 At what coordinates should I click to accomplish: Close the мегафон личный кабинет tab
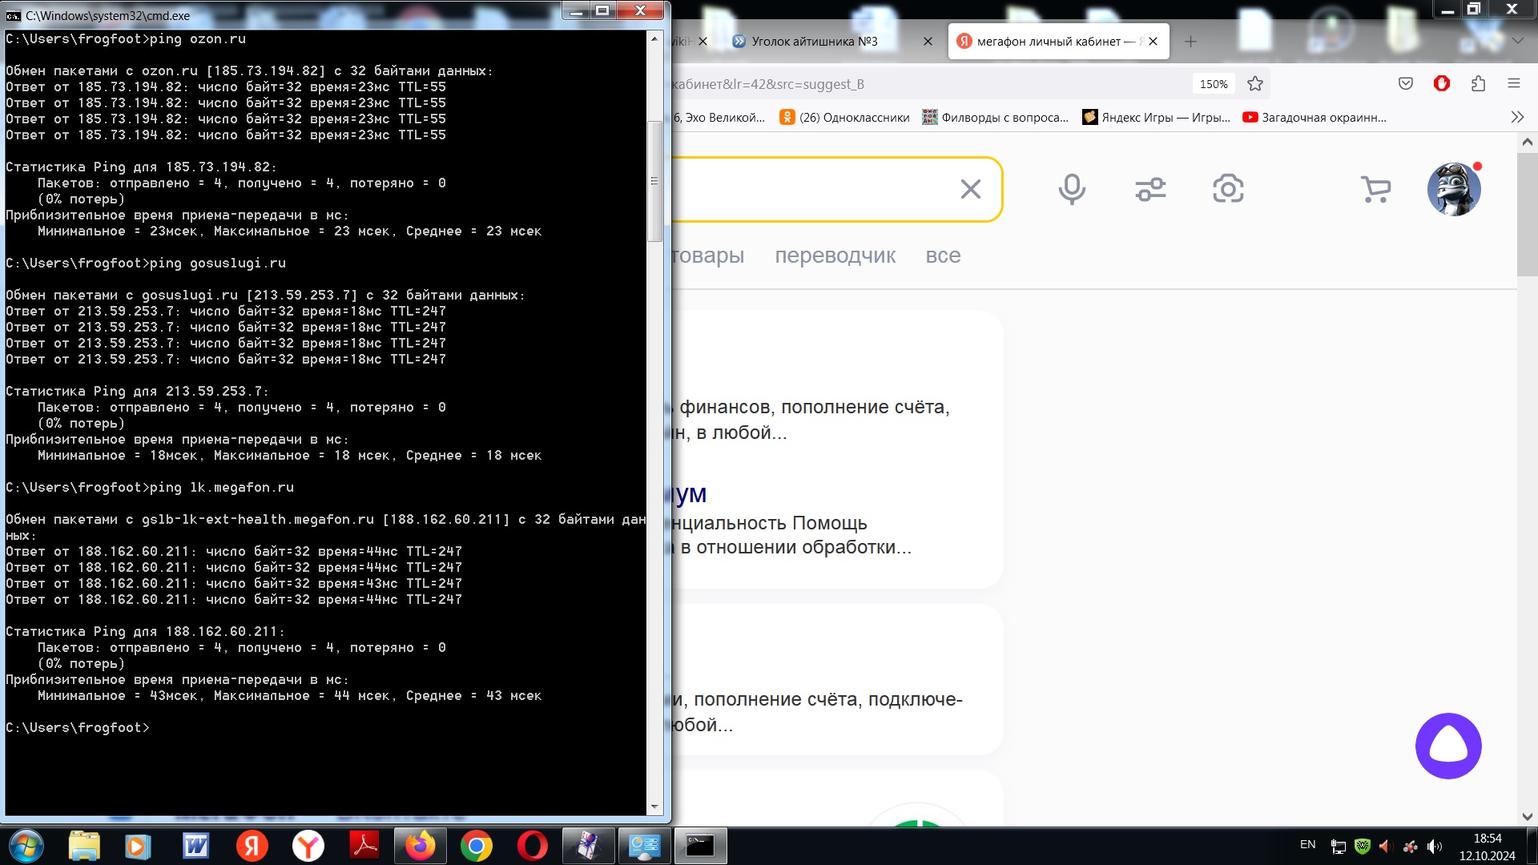pyautogui.click(x=1153, y=42)
